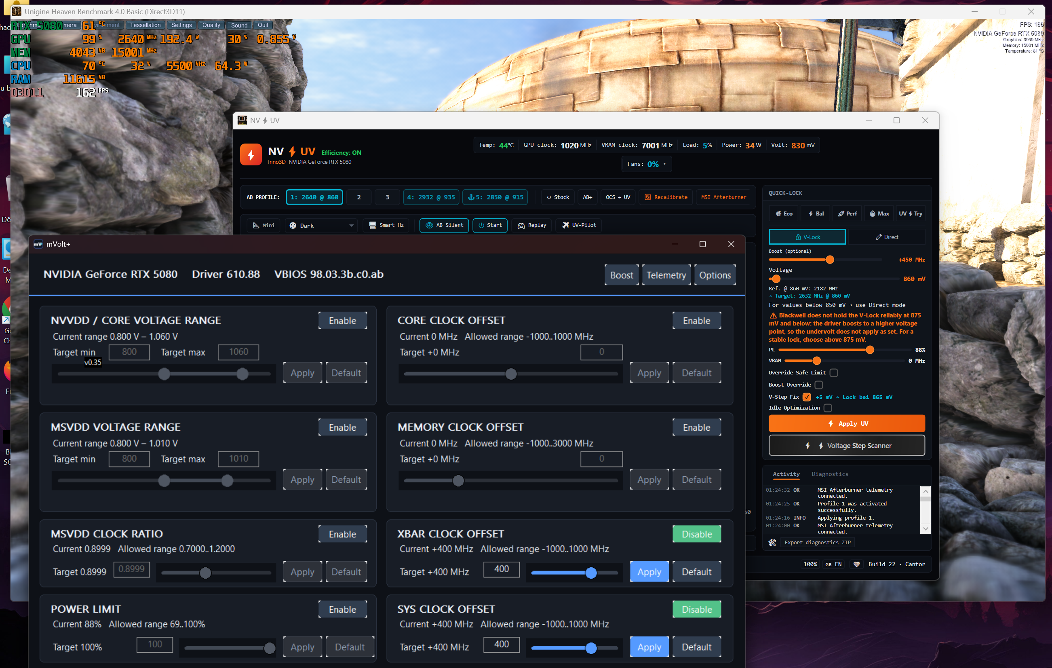
Task: Open Sound menu in Heaven Benchmark
Action: [x=239, y=25]
